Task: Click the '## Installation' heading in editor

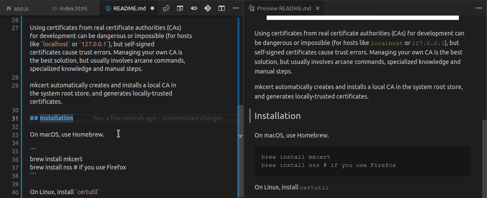Action: click(52, 118)
